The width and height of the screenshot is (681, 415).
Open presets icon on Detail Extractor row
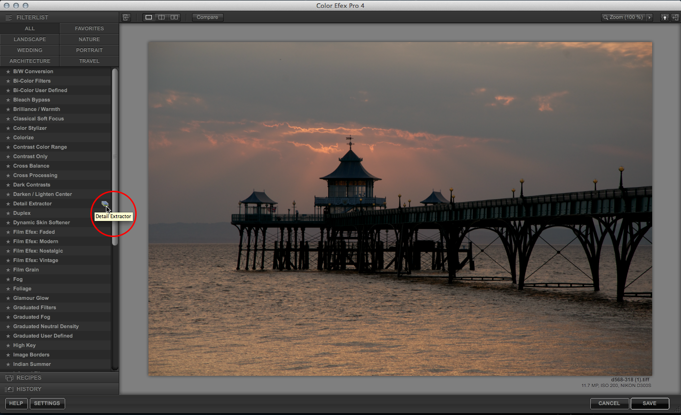105,204
